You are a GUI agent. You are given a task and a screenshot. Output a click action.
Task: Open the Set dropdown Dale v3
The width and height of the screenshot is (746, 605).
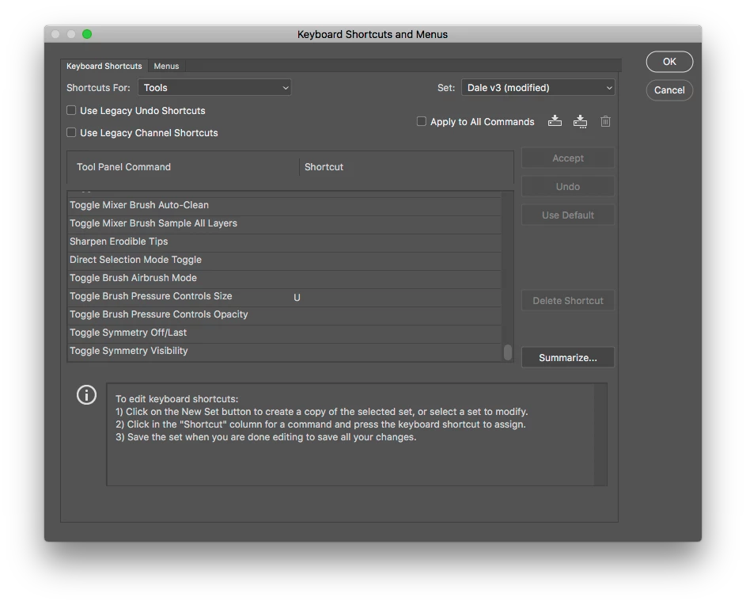(538, 88)
